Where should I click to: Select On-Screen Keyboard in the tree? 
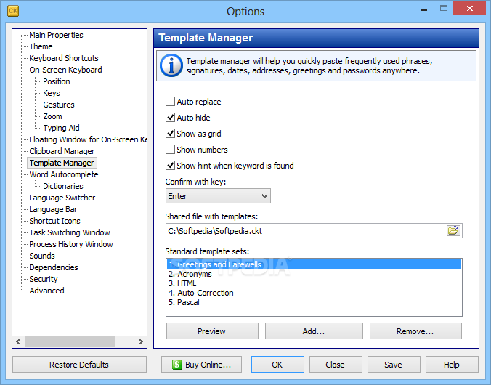[65, 70]
